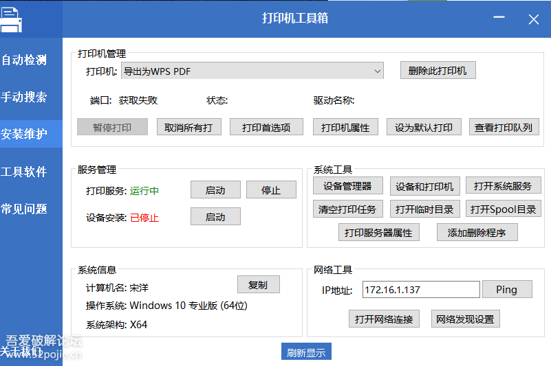Click the Ping button
This screenshot has width=551, height=366.
(x=507, y=289)
